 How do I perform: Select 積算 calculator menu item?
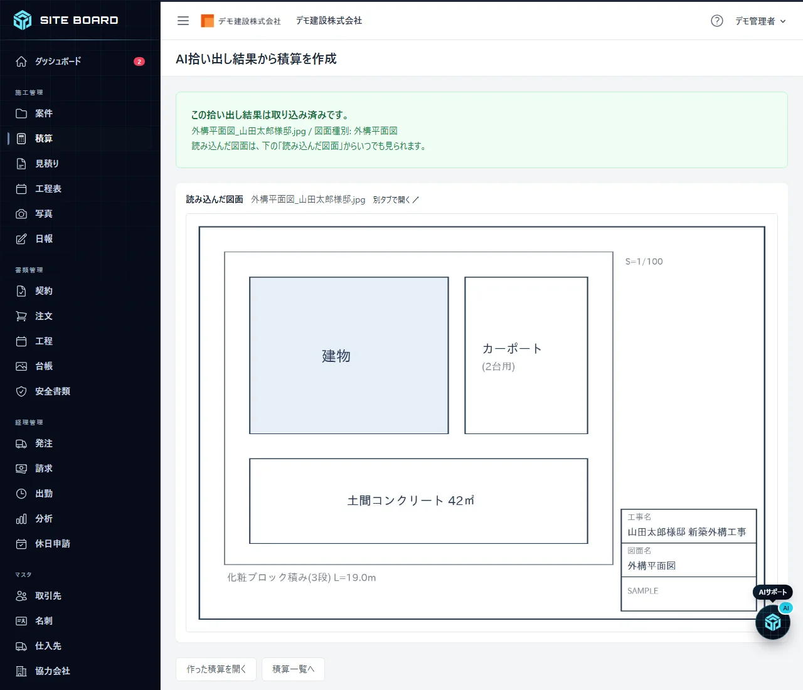coord(80,139)
